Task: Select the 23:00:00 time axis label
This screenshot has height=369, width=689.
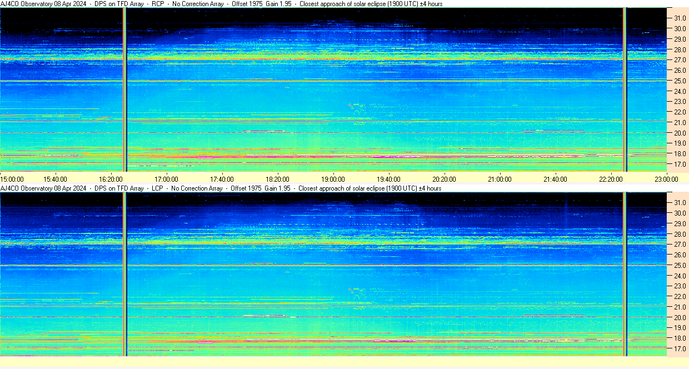Action: point(666,179)
